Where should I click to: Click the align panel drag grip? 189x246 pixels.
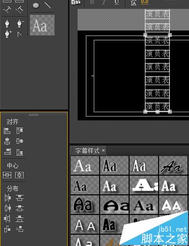point(34,115)
